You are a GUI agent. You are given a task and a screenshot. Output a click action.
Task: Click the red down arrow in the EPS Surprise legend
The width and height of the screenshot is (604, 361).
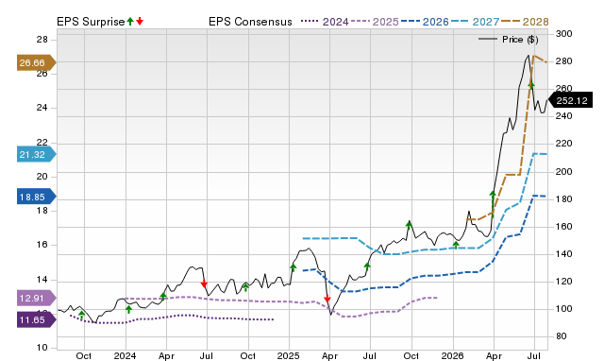140,21
